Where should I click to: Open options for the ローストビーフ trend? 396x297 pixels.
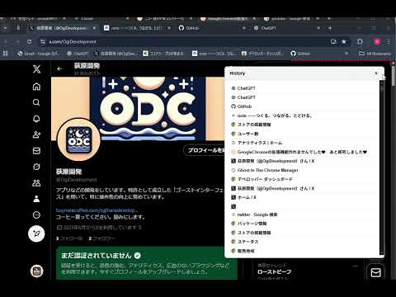356,266
